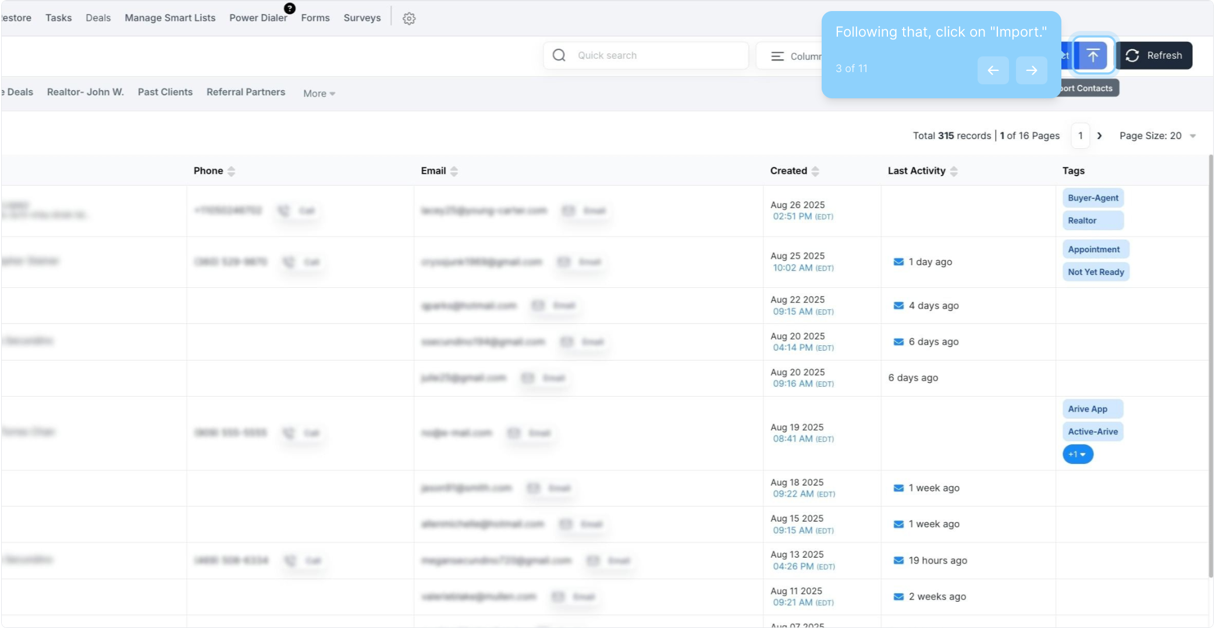Focus the Quick search input field
This screenshot has width=1215, height=628.
658,55
